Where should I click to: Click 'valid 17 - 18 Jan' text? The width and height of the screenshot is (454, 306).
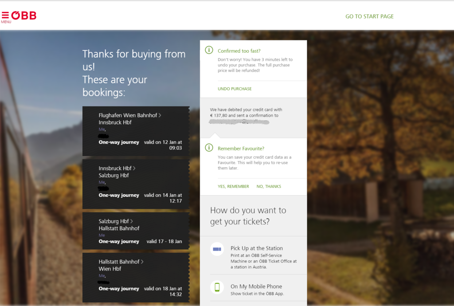coord(164,241)
